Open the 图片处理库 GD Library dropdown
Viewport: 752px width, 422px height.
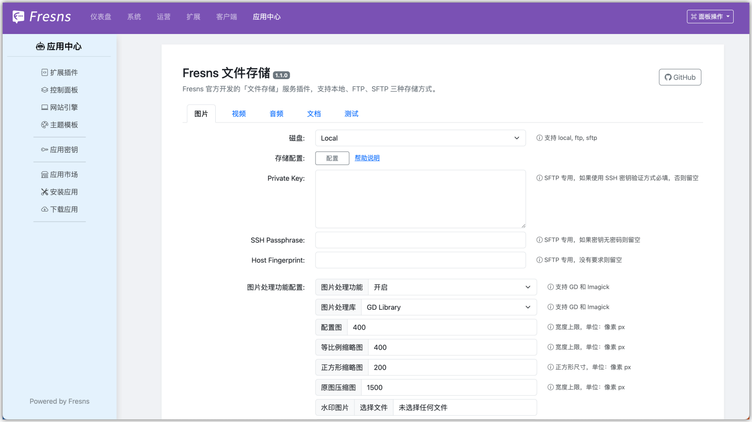click(x=449, y=307)
